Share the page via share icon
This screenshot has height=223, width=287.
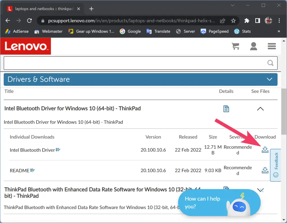222,20
